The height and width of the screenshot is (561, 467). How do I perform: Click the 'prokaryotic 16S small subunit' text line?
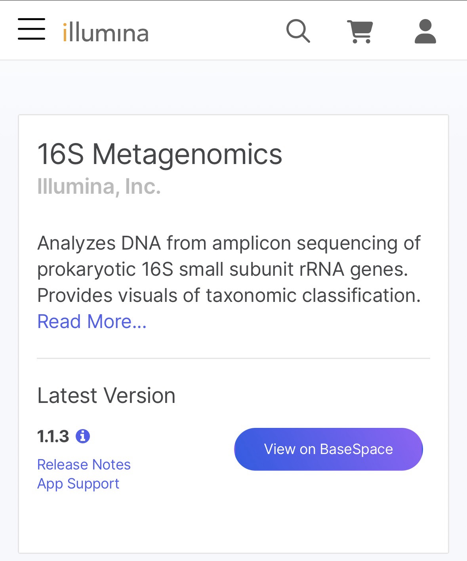[223, 269]
